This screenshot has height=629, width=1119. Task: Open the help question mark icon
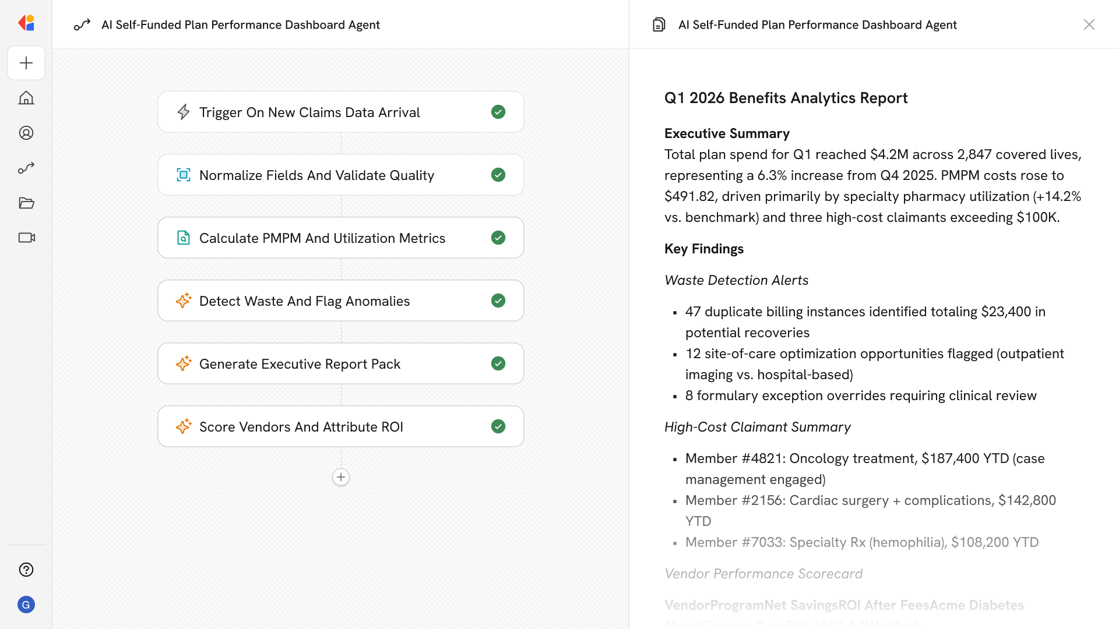coord(26,570)
